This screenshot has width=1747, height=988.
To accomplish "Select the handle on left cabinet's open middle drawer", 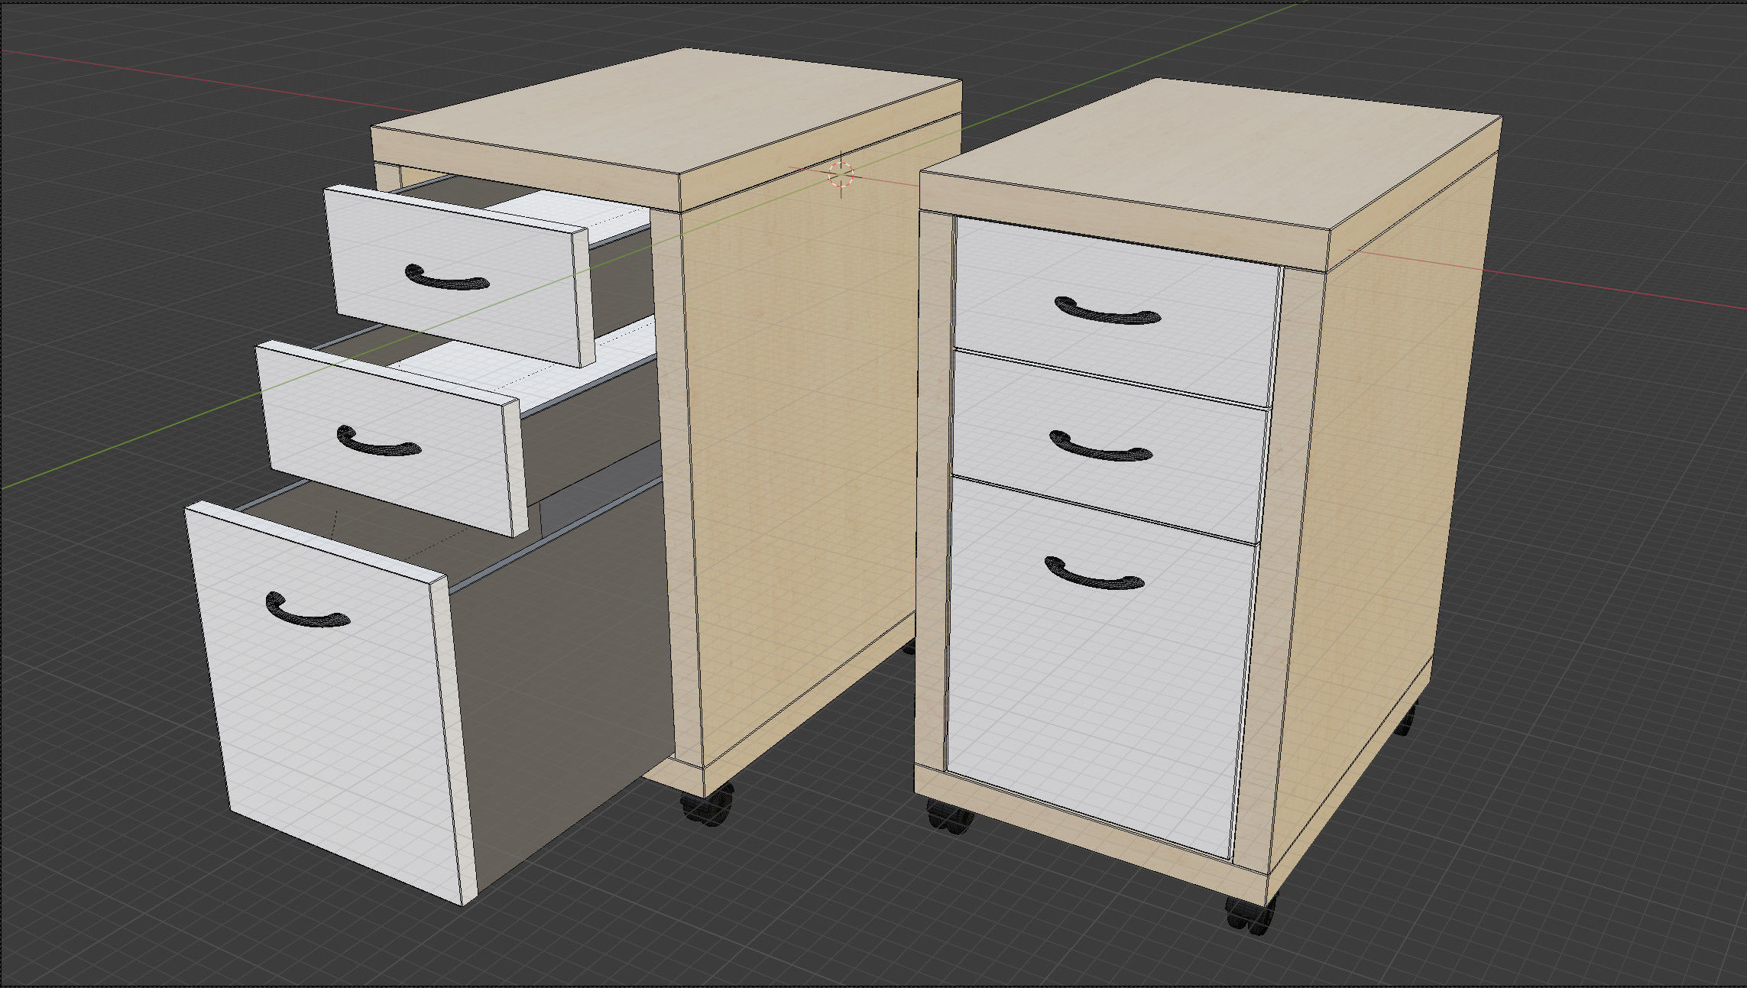I will pos(378,442).
